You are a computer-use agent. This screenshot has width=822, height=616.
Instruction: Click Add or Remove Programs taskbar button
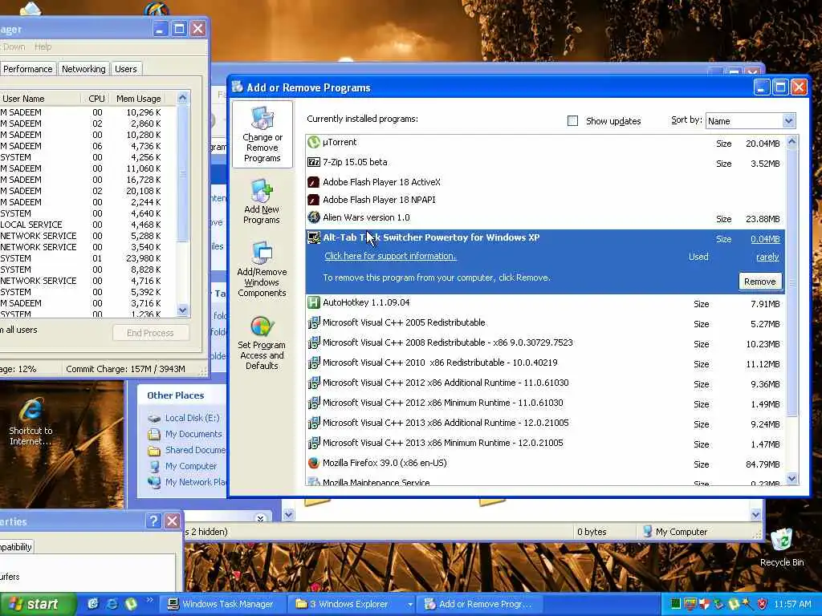pyautogui.click(x=479, y=605)
